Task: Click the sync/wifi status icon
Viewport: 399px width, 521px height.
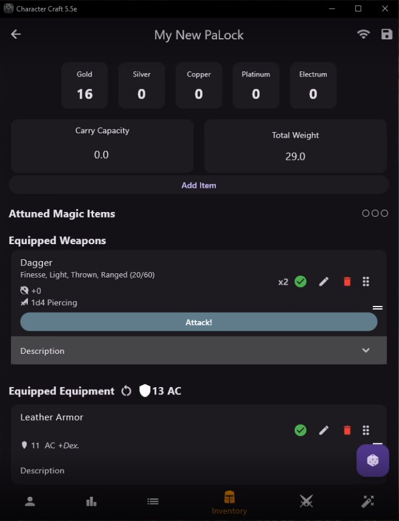Action: (363, 35)
